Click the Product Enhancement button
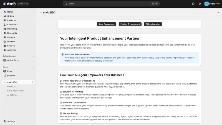The height and width of the screenshot is (125, 222). tap(130, 24)
